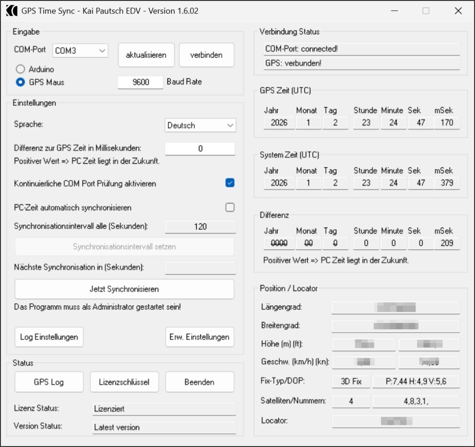
Task: Toggle continuous COM port check checkbox
Action: [x=230, y=183]
